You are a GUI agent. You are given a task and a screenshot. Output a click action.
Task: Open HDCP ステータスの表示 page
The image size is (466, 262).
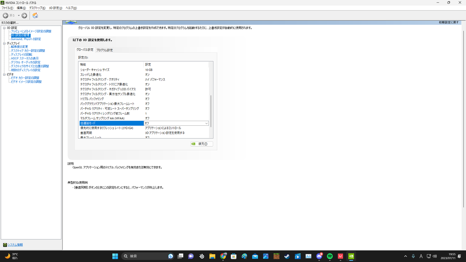pyautogui.click(x=25, y=58)
